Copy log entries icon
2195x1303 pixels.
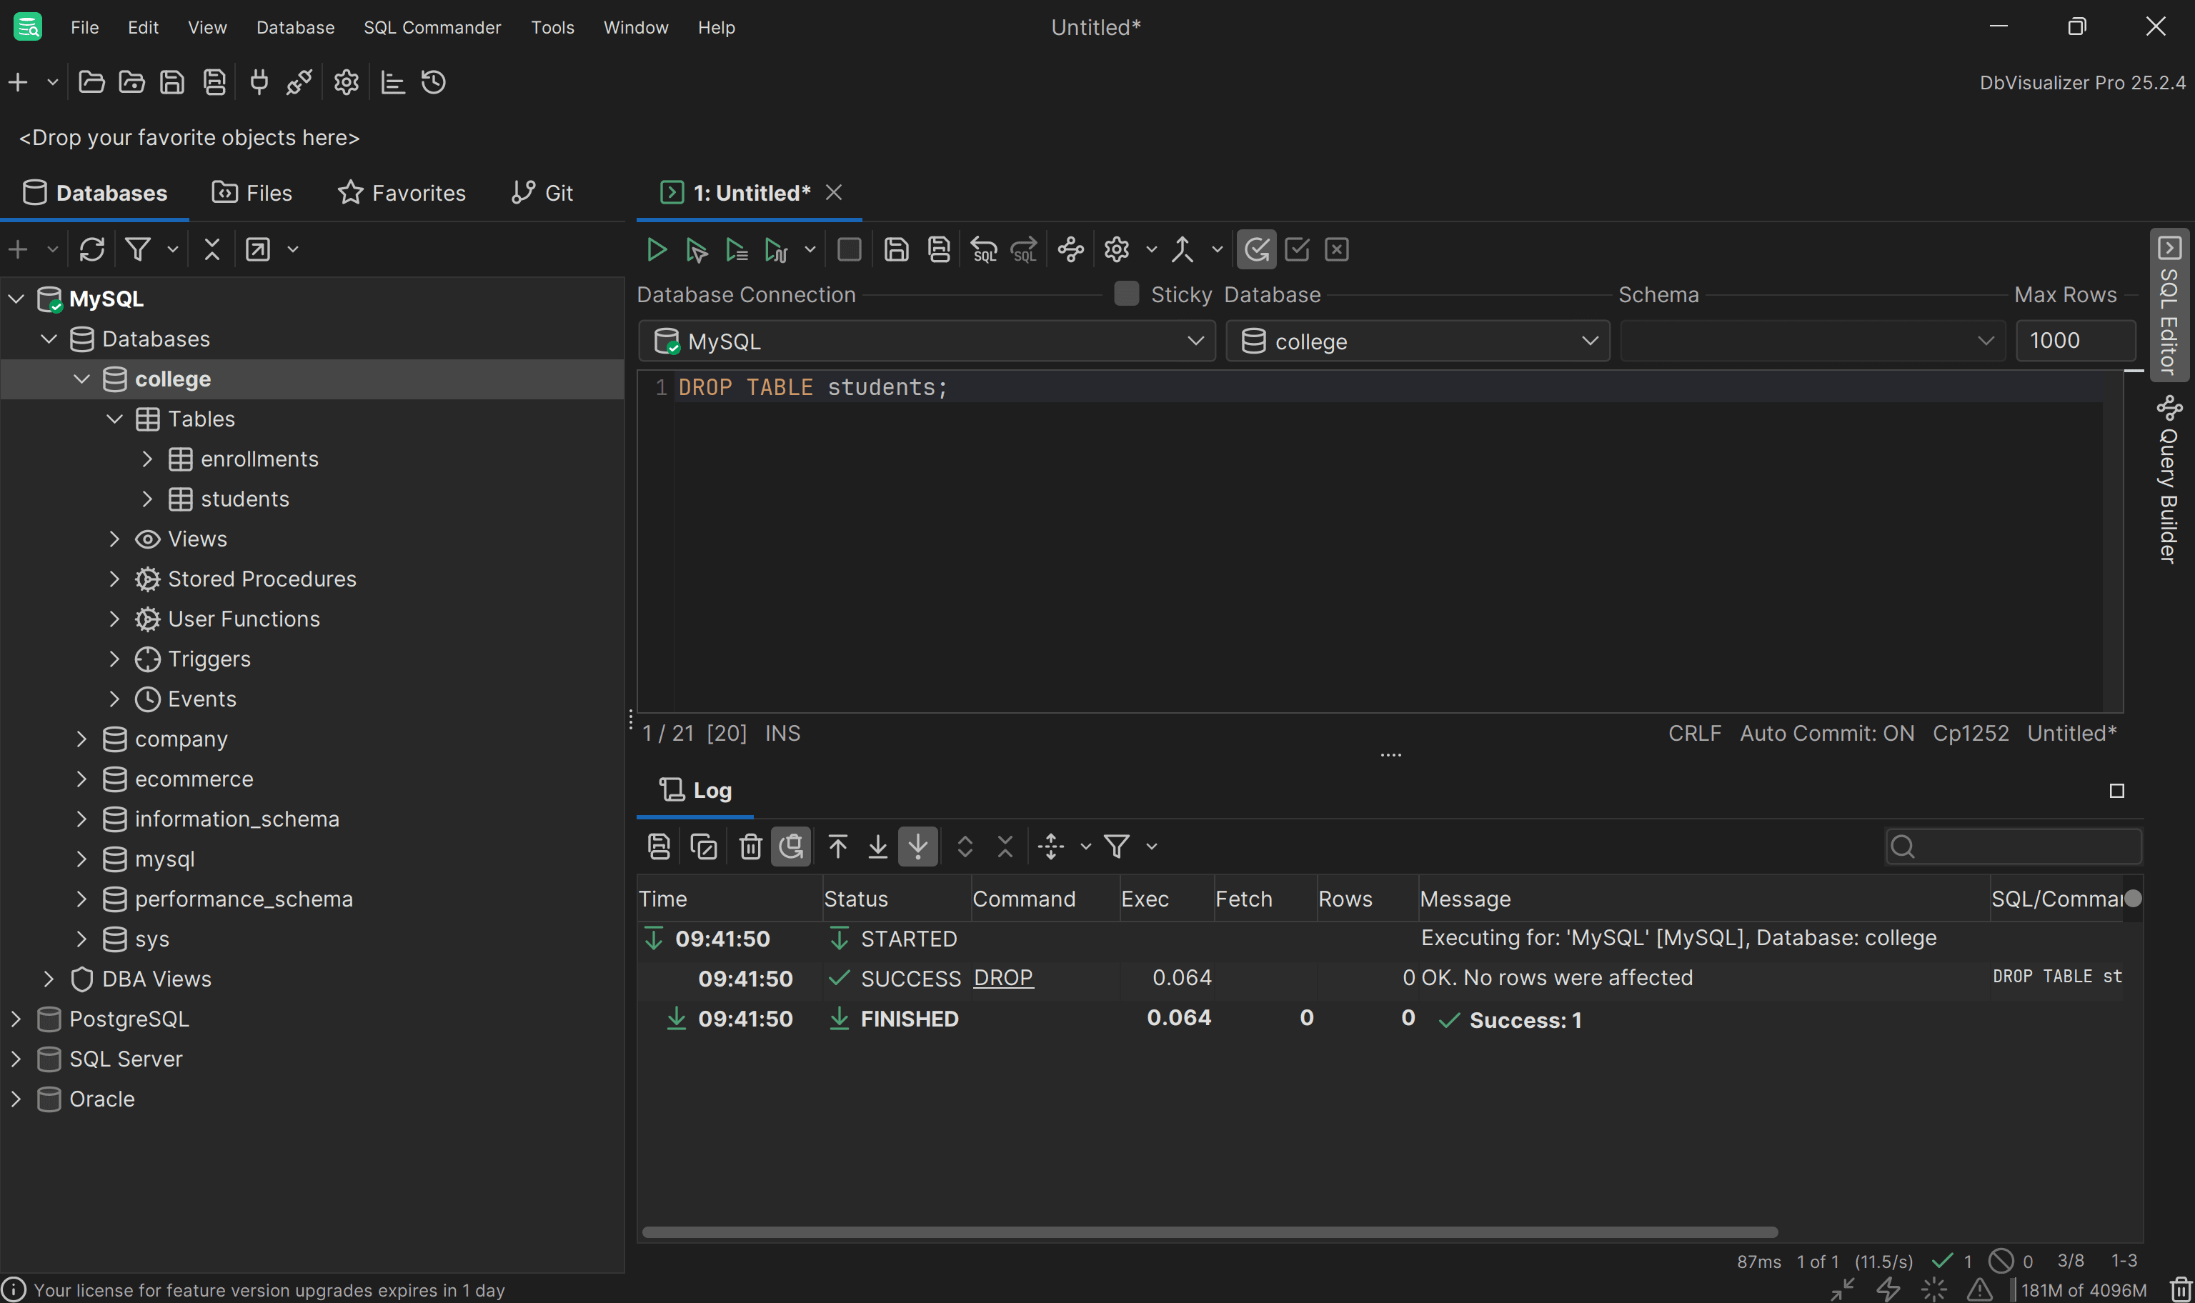703,847
